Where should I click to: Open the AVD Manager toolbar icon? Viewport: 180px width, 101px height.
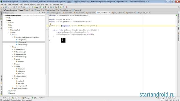pos(56,7)
